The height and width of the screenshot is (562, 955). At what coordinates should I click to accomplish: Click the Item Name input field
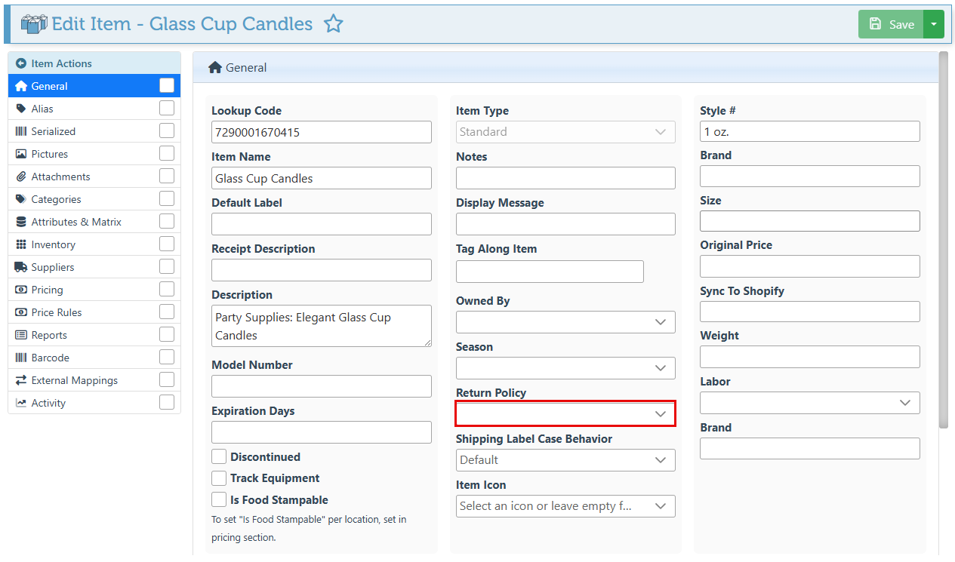[x=322, y=178]
